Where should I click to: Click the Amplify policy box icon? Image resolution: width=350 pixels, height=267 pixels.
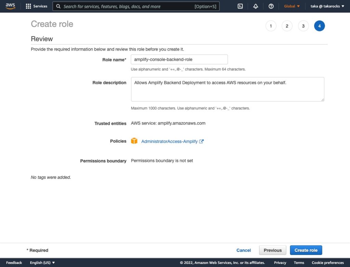[x=134, y=141]
